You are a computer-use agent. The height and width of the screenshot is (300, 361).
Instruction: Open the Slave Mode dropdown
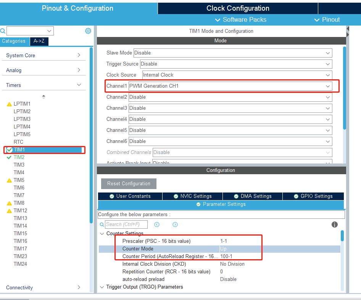point(233,53)
